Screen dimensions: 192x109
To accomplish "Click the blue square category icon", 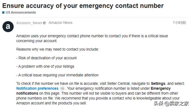I will pos(3,13).
